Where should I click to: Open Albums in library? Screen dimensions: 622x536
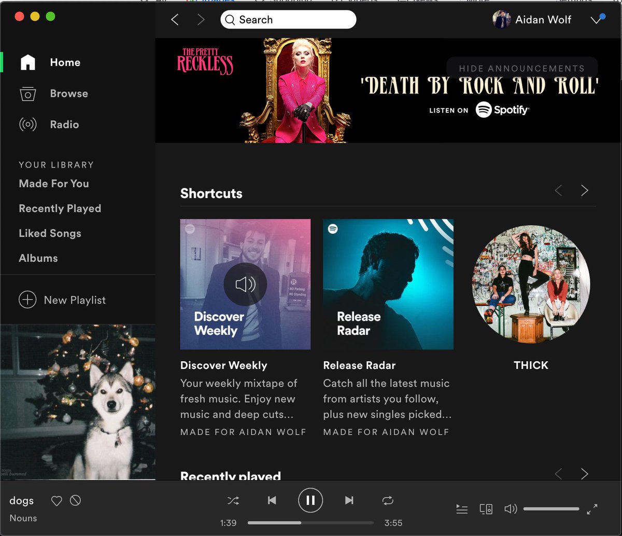(x=38, y=258)
